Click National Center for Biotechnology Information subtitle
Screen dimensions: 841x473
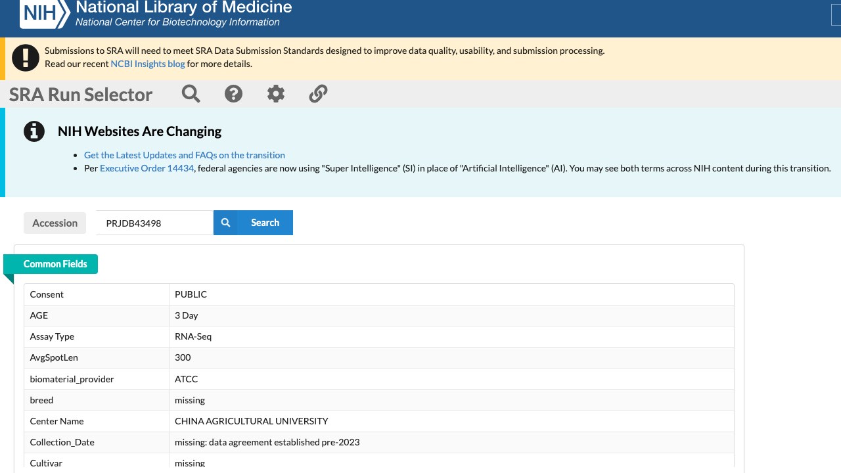click(x=177, y=22)
